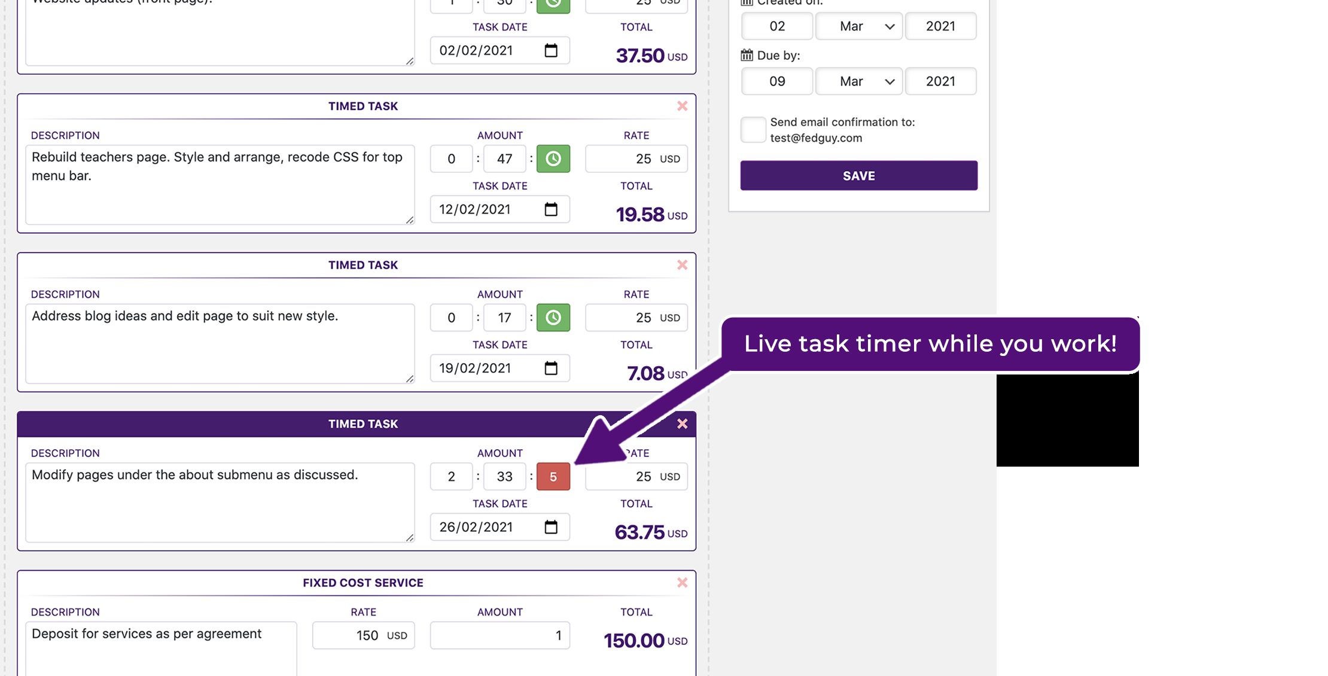Open calendar picker for 02/02/2021 task date
This screenshot has width=1328, height=676.
coord(551,51)
